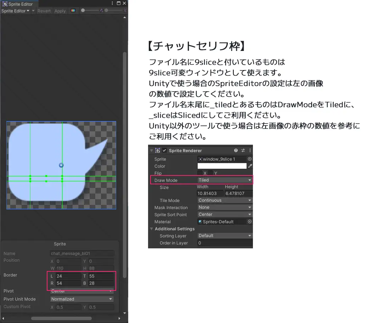Click the Material object picker for Sprites-Default

click(x=250, y=221)
